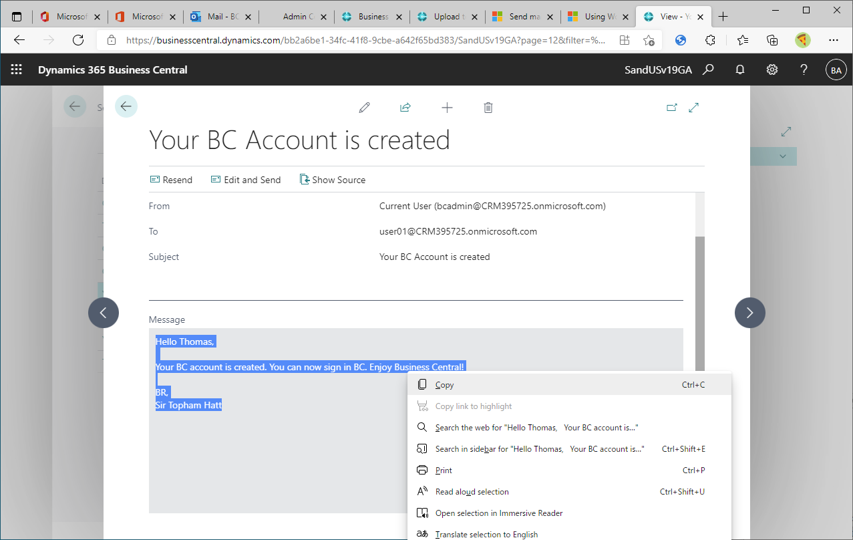Share the email via the share icon
Screen dimensions: 853x540
pyautogui.click(x=405, y=107)
